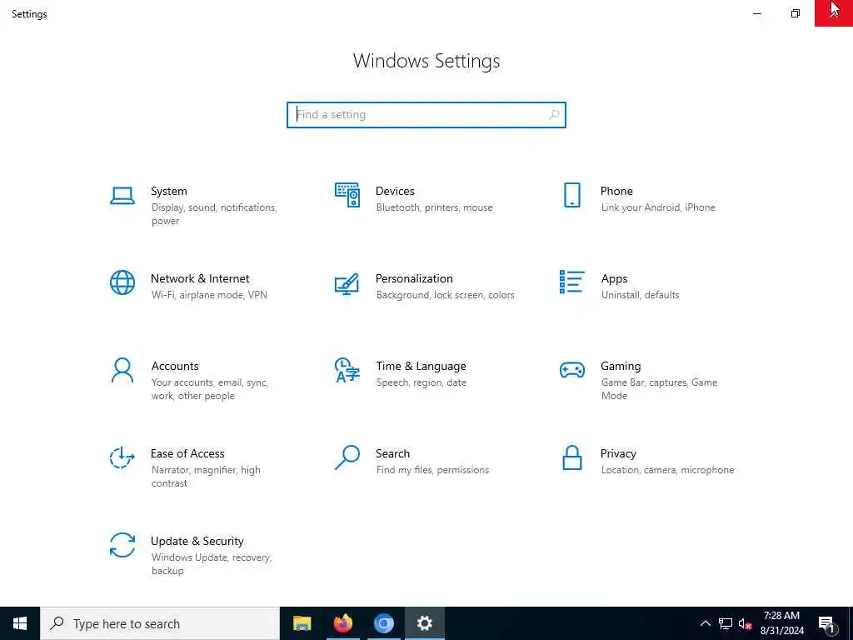
Task: Click 'Narrator, magnifier, high contrast' text
Action: [x=206, y=476]
